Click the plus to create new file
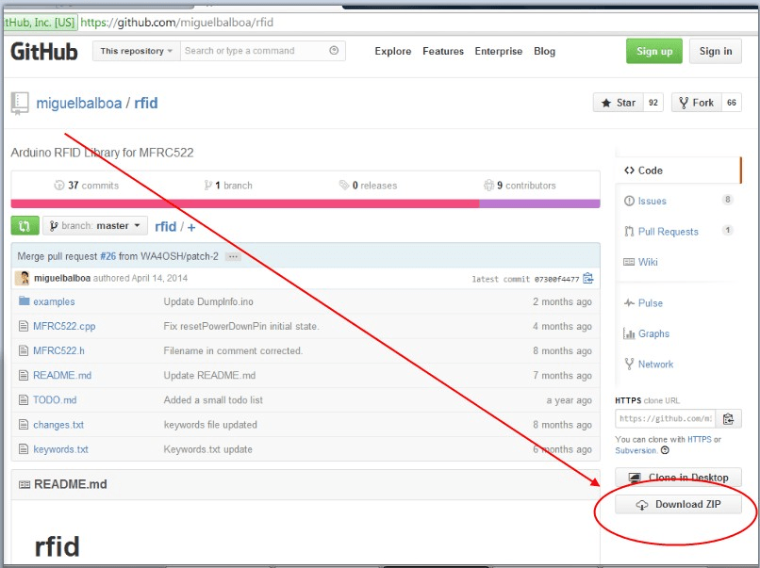Screen dimensions: 760x568 pyautogui.click(x=191, y=227)
